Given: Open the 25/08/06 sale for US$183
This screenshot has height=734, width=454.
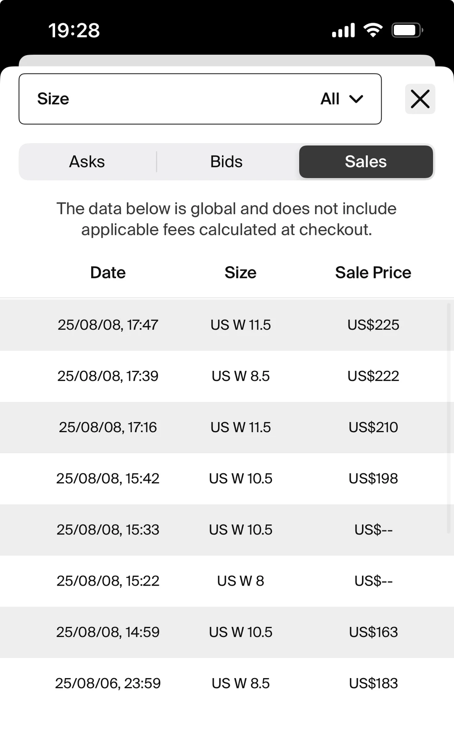Looking at the screenshot, I should click(x=227, y=684).
